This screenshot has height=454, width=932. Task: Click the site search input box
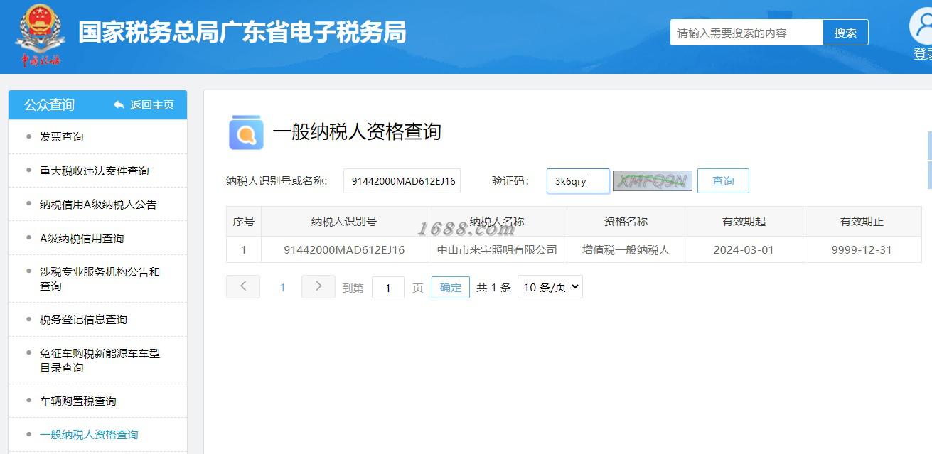(x=746, y=33)
